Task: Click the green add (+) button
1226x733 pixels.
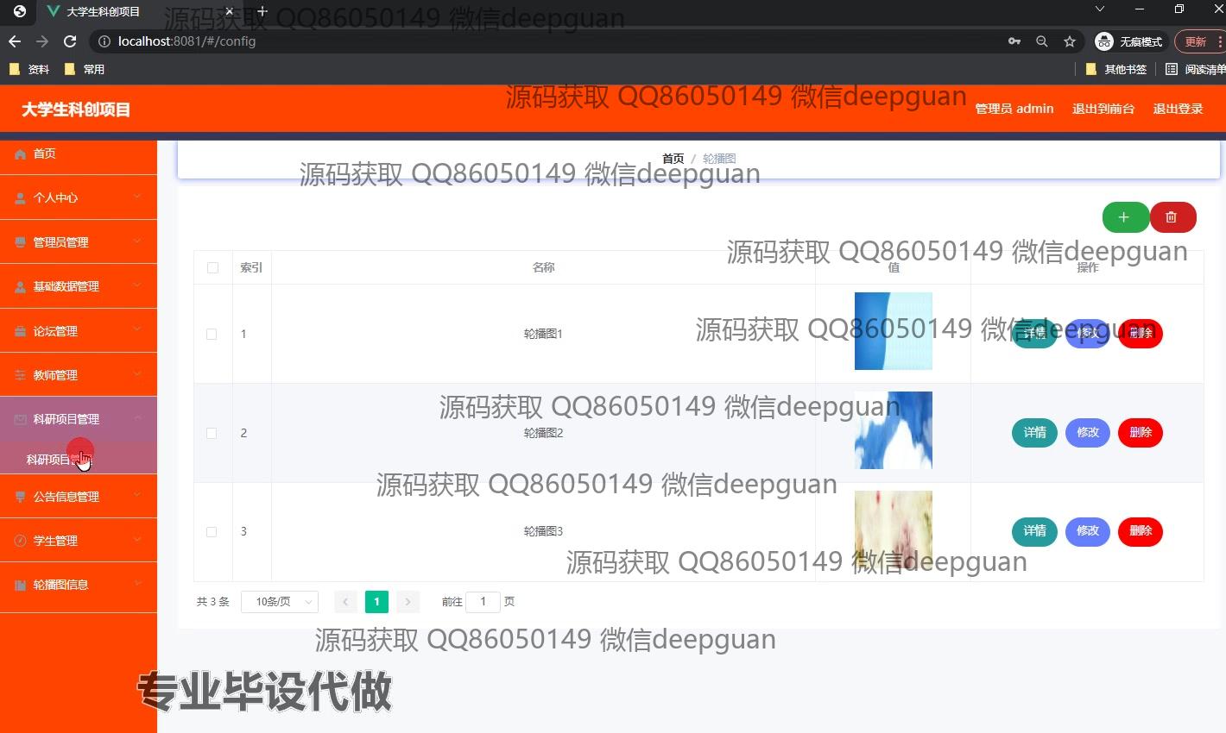Action: point(1124,217)
